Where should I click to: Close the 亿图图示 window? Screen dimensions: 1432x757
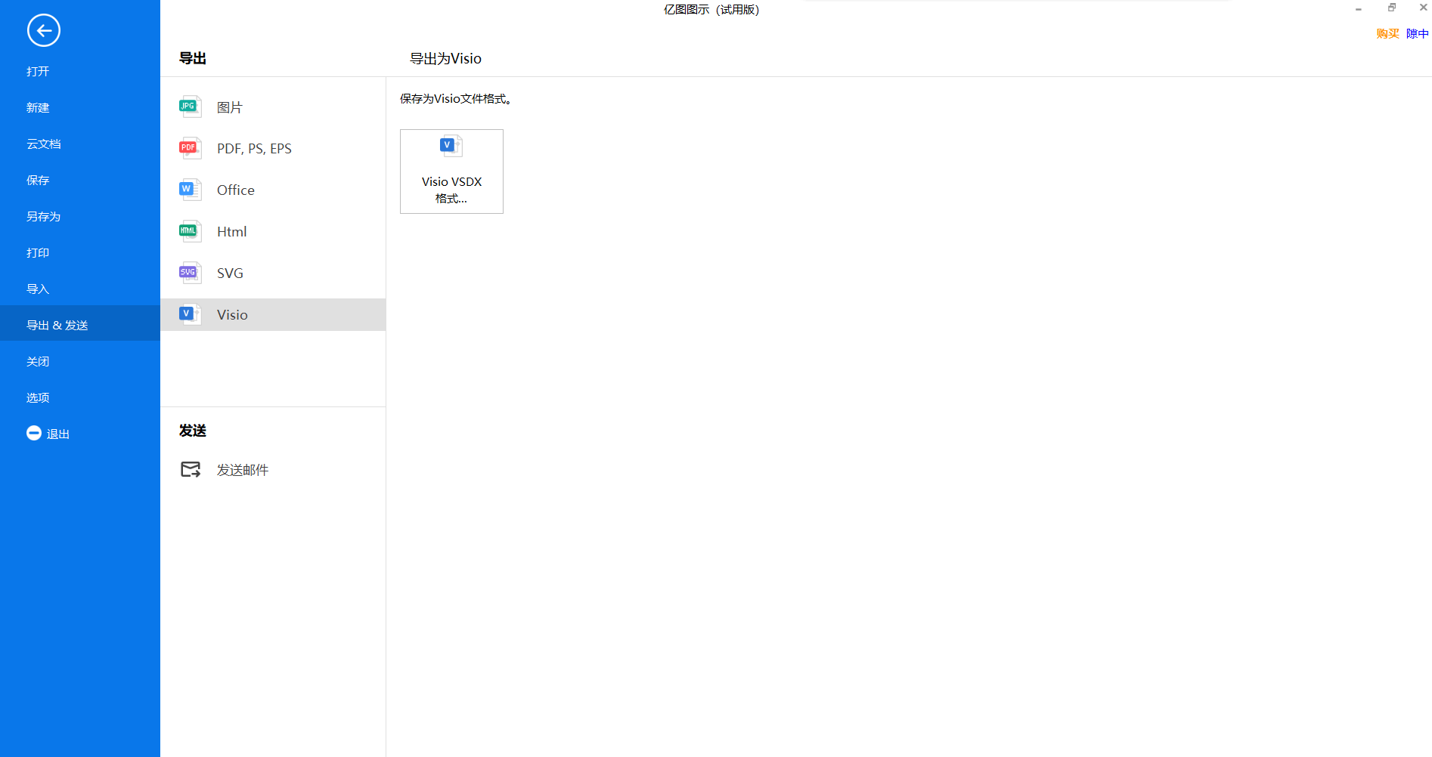[x=1423, y=8]
